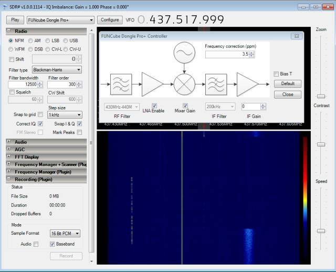
Task: Expand the Frequency Manager (Plugin) panel
Action: (x=8, y=172)
